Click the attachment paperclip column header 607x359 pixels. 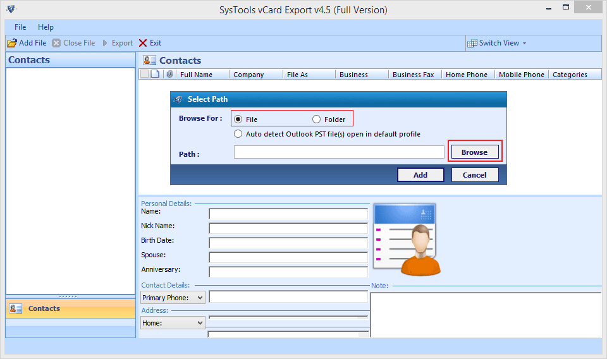click(x=169, y=74)
